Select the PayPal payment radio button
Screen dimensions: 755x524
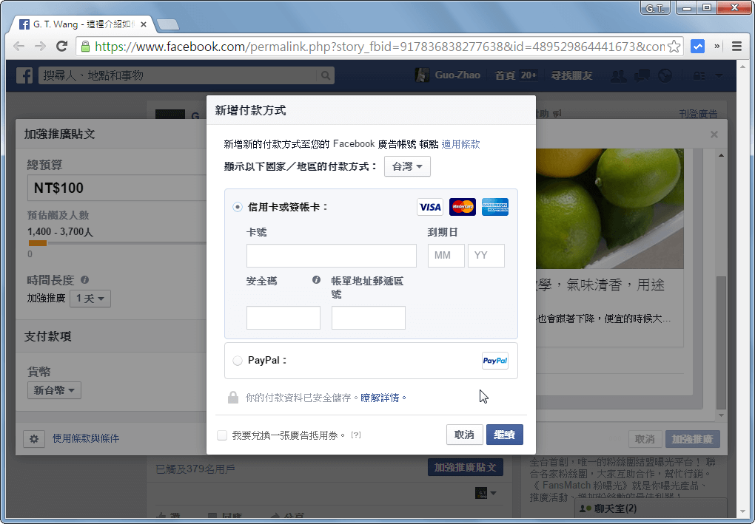pos(238,361)
